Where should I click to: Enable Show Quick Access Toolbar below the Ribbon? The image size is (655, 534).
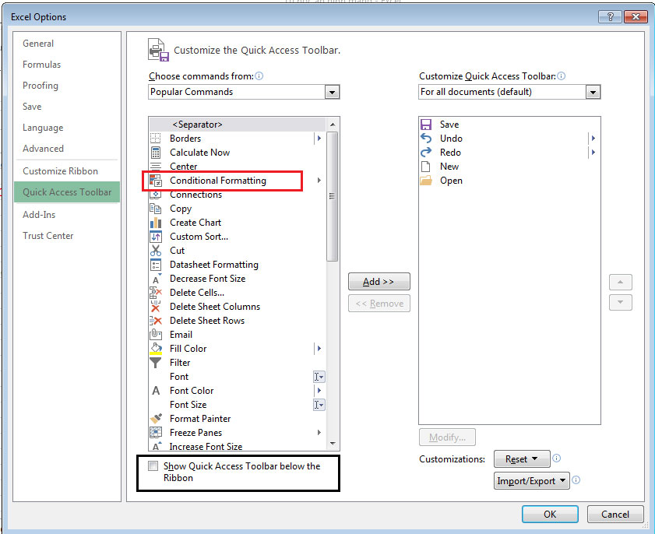pyautogui.click(x=153, y=465)
